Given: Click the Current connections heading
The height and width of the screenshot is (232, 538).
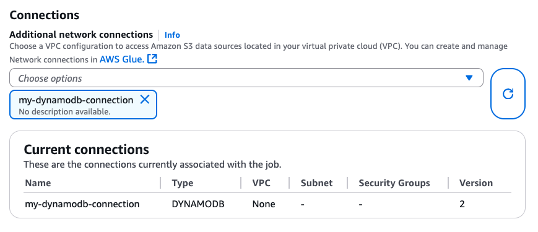Looking at the screenshot, I should pos(86,150).
